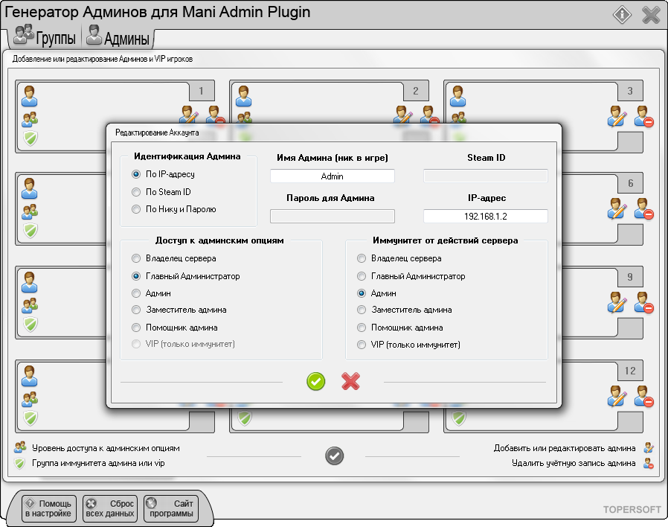Click the gray checkmark save button at bottom
This screenshot has height=527, width=668.
[335, 456]
